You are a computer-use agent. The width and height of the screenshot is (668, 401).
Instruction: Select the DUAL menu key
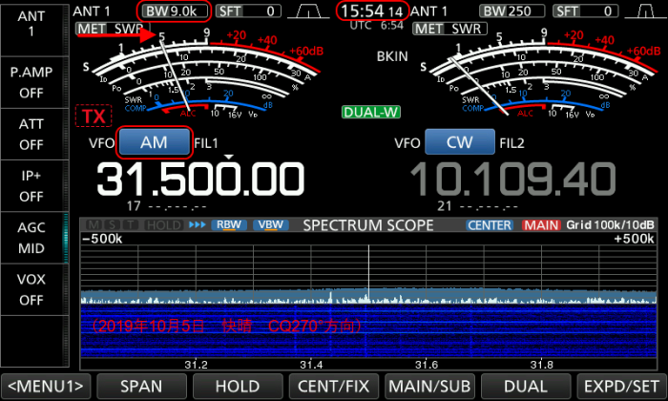[x=526, y=387]
